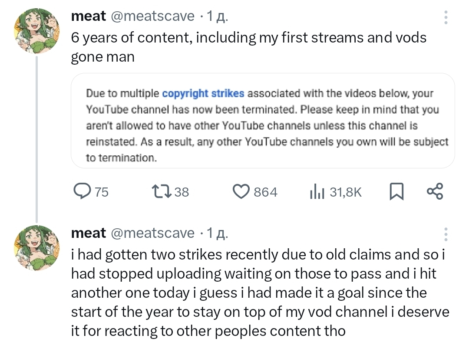Open the first tweet's timestamp

click(218, 16)
